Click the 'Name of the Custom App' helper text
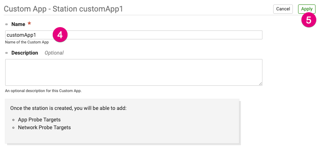 pos(27,42)
